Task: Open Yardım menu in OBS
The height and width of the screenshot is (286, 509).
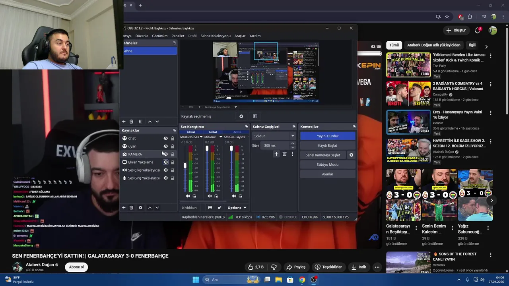Action: 255,36
